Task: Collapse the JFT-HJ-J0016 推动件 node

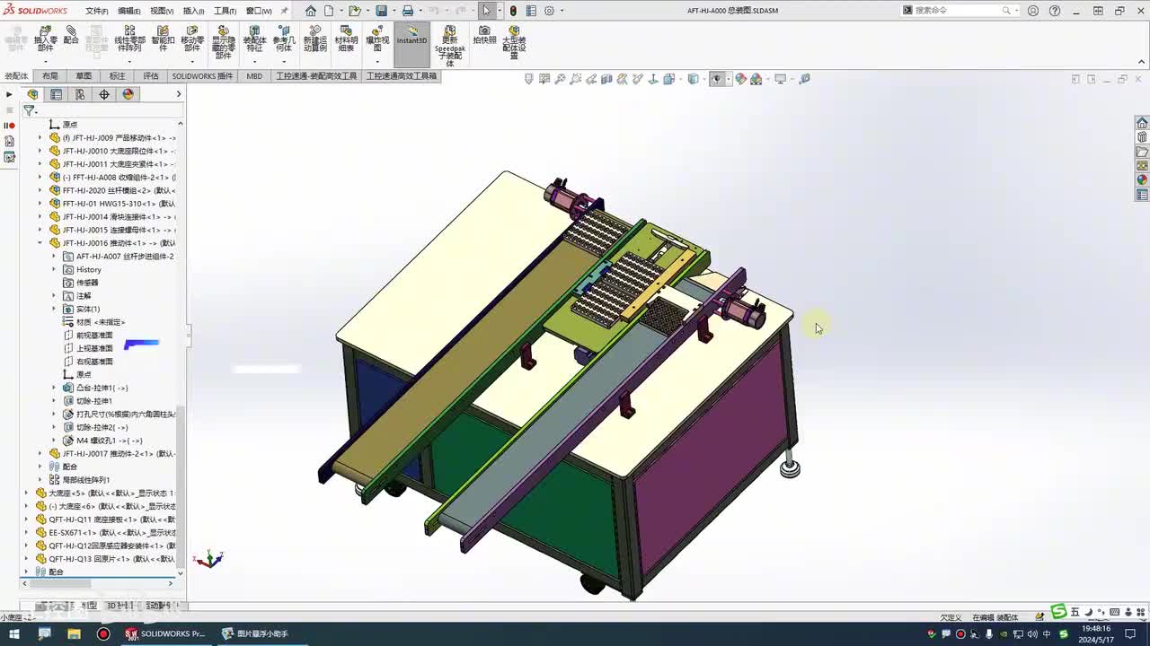Action: point(40,243)
